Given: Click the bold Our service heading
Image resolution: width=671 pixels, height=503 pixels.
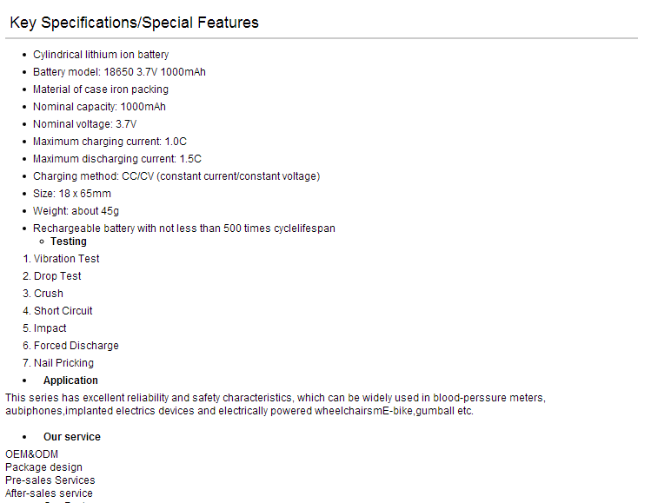Looking at the screenshot, I should pos(72,437).
